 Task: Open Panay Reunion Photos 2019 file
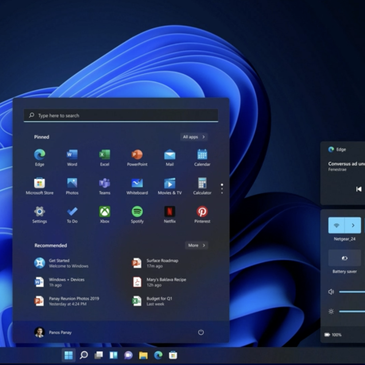(67, 301)
